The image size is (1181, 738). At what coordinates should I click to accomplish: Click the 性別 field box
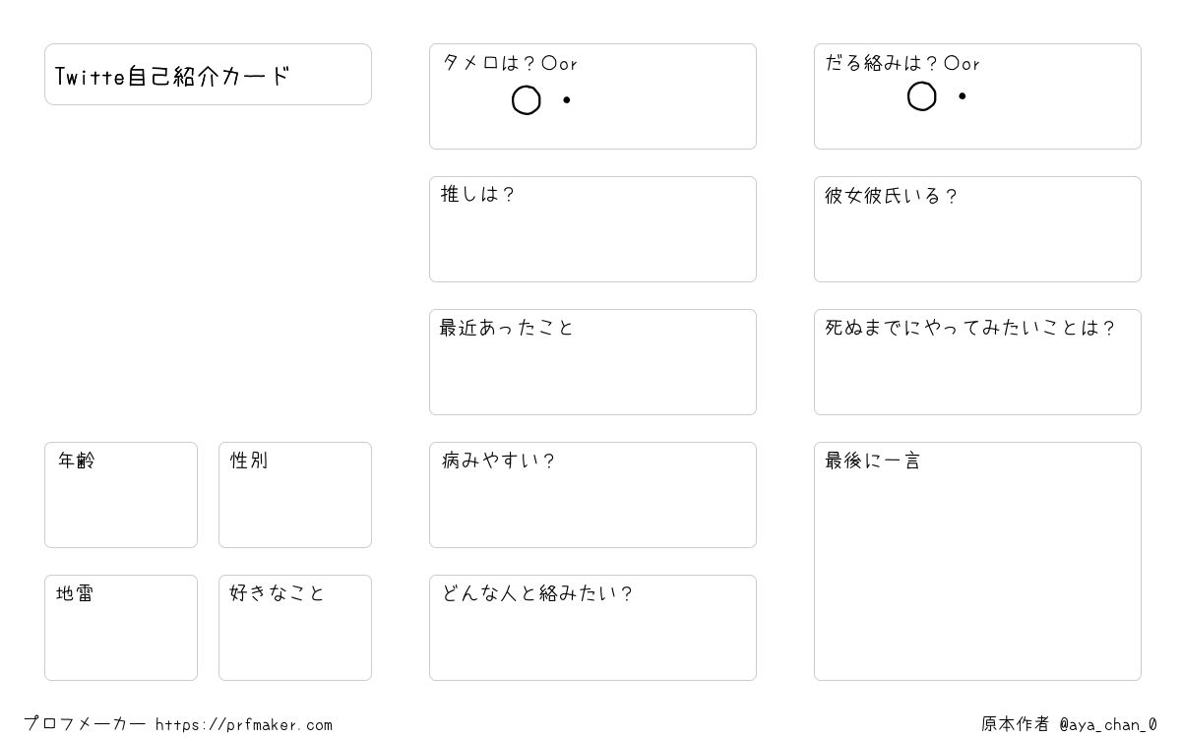pos(295,495)
